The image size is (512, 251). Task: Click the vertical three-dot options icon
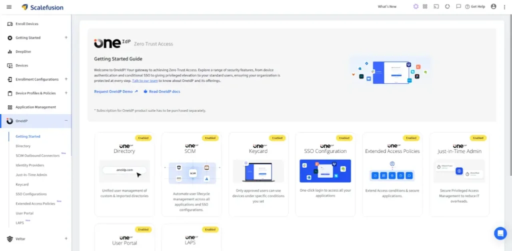point(504,7)
